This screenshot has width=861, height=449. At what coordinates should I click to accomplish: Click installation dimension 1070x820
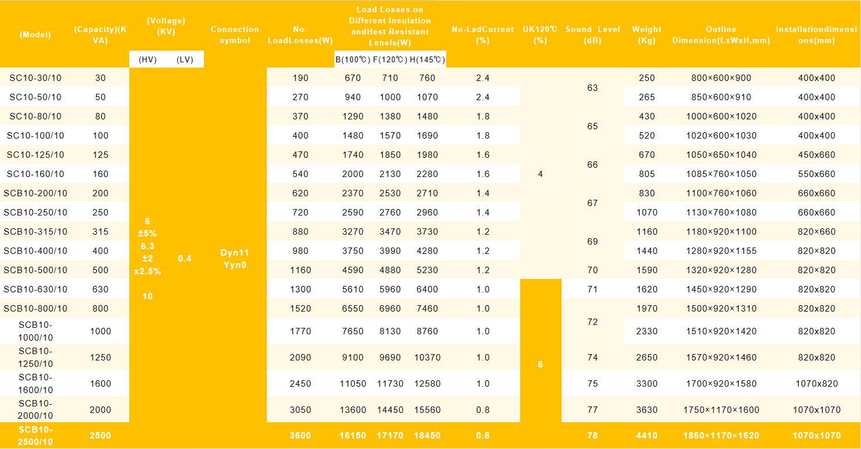tap(817, 384)
